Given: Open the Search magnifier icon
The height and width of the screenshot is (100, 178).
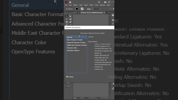Looking at the screenshot, I should coord(99,2).
